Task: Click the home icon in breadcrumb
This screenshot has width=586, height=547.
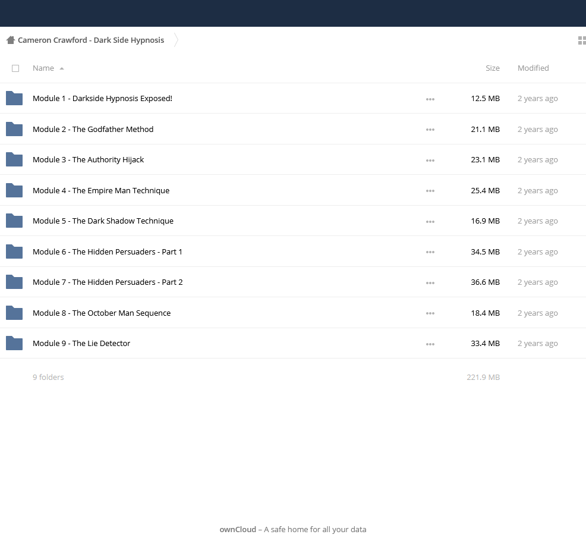Action: click(11, 40)
